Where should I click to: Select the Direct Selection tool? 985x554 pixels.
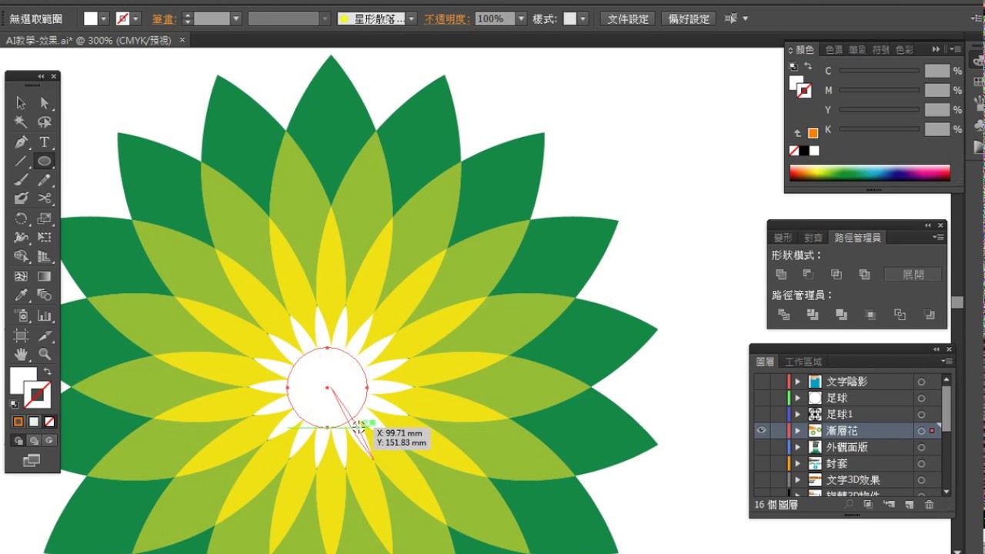click(x=45, y=103)
